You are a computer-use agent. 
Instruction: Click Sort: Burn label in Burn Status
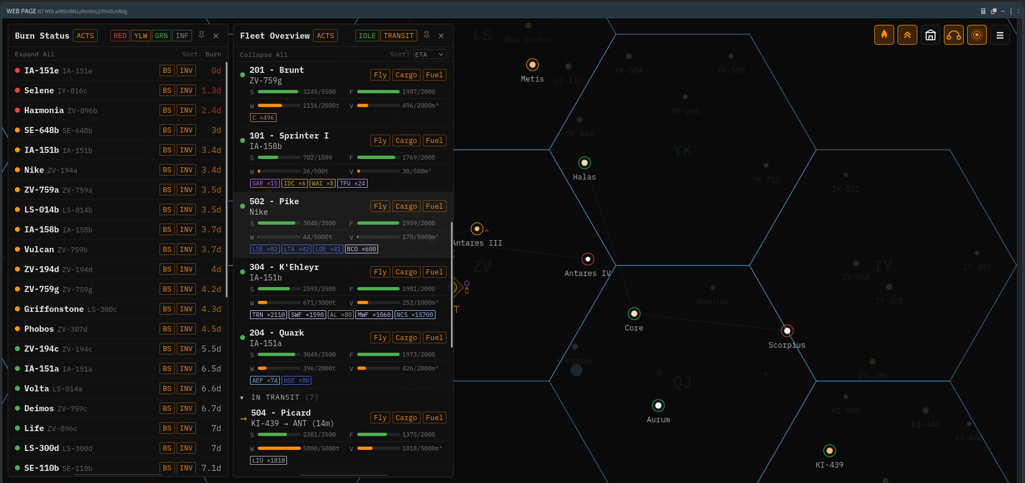[x=201, y=54]
